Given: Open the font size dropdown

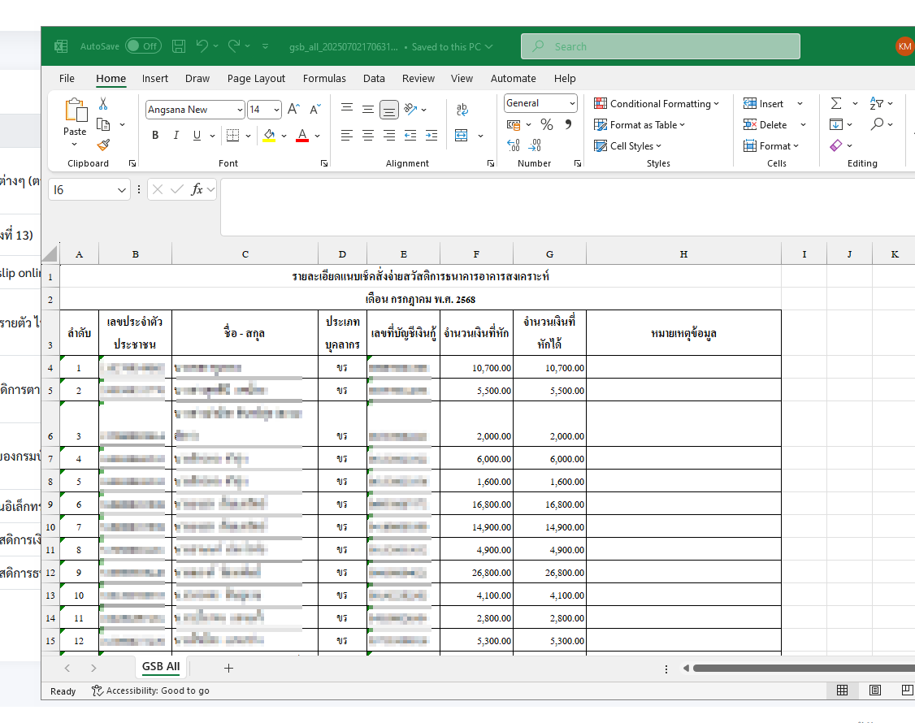Looking at the screenshot, I should click(276, 110).
